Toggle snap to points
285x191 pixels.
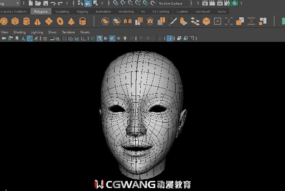(x=130, y=3)
